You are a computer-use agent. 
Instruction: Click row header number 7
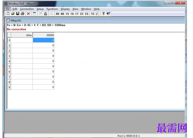[x=9, y=77]
